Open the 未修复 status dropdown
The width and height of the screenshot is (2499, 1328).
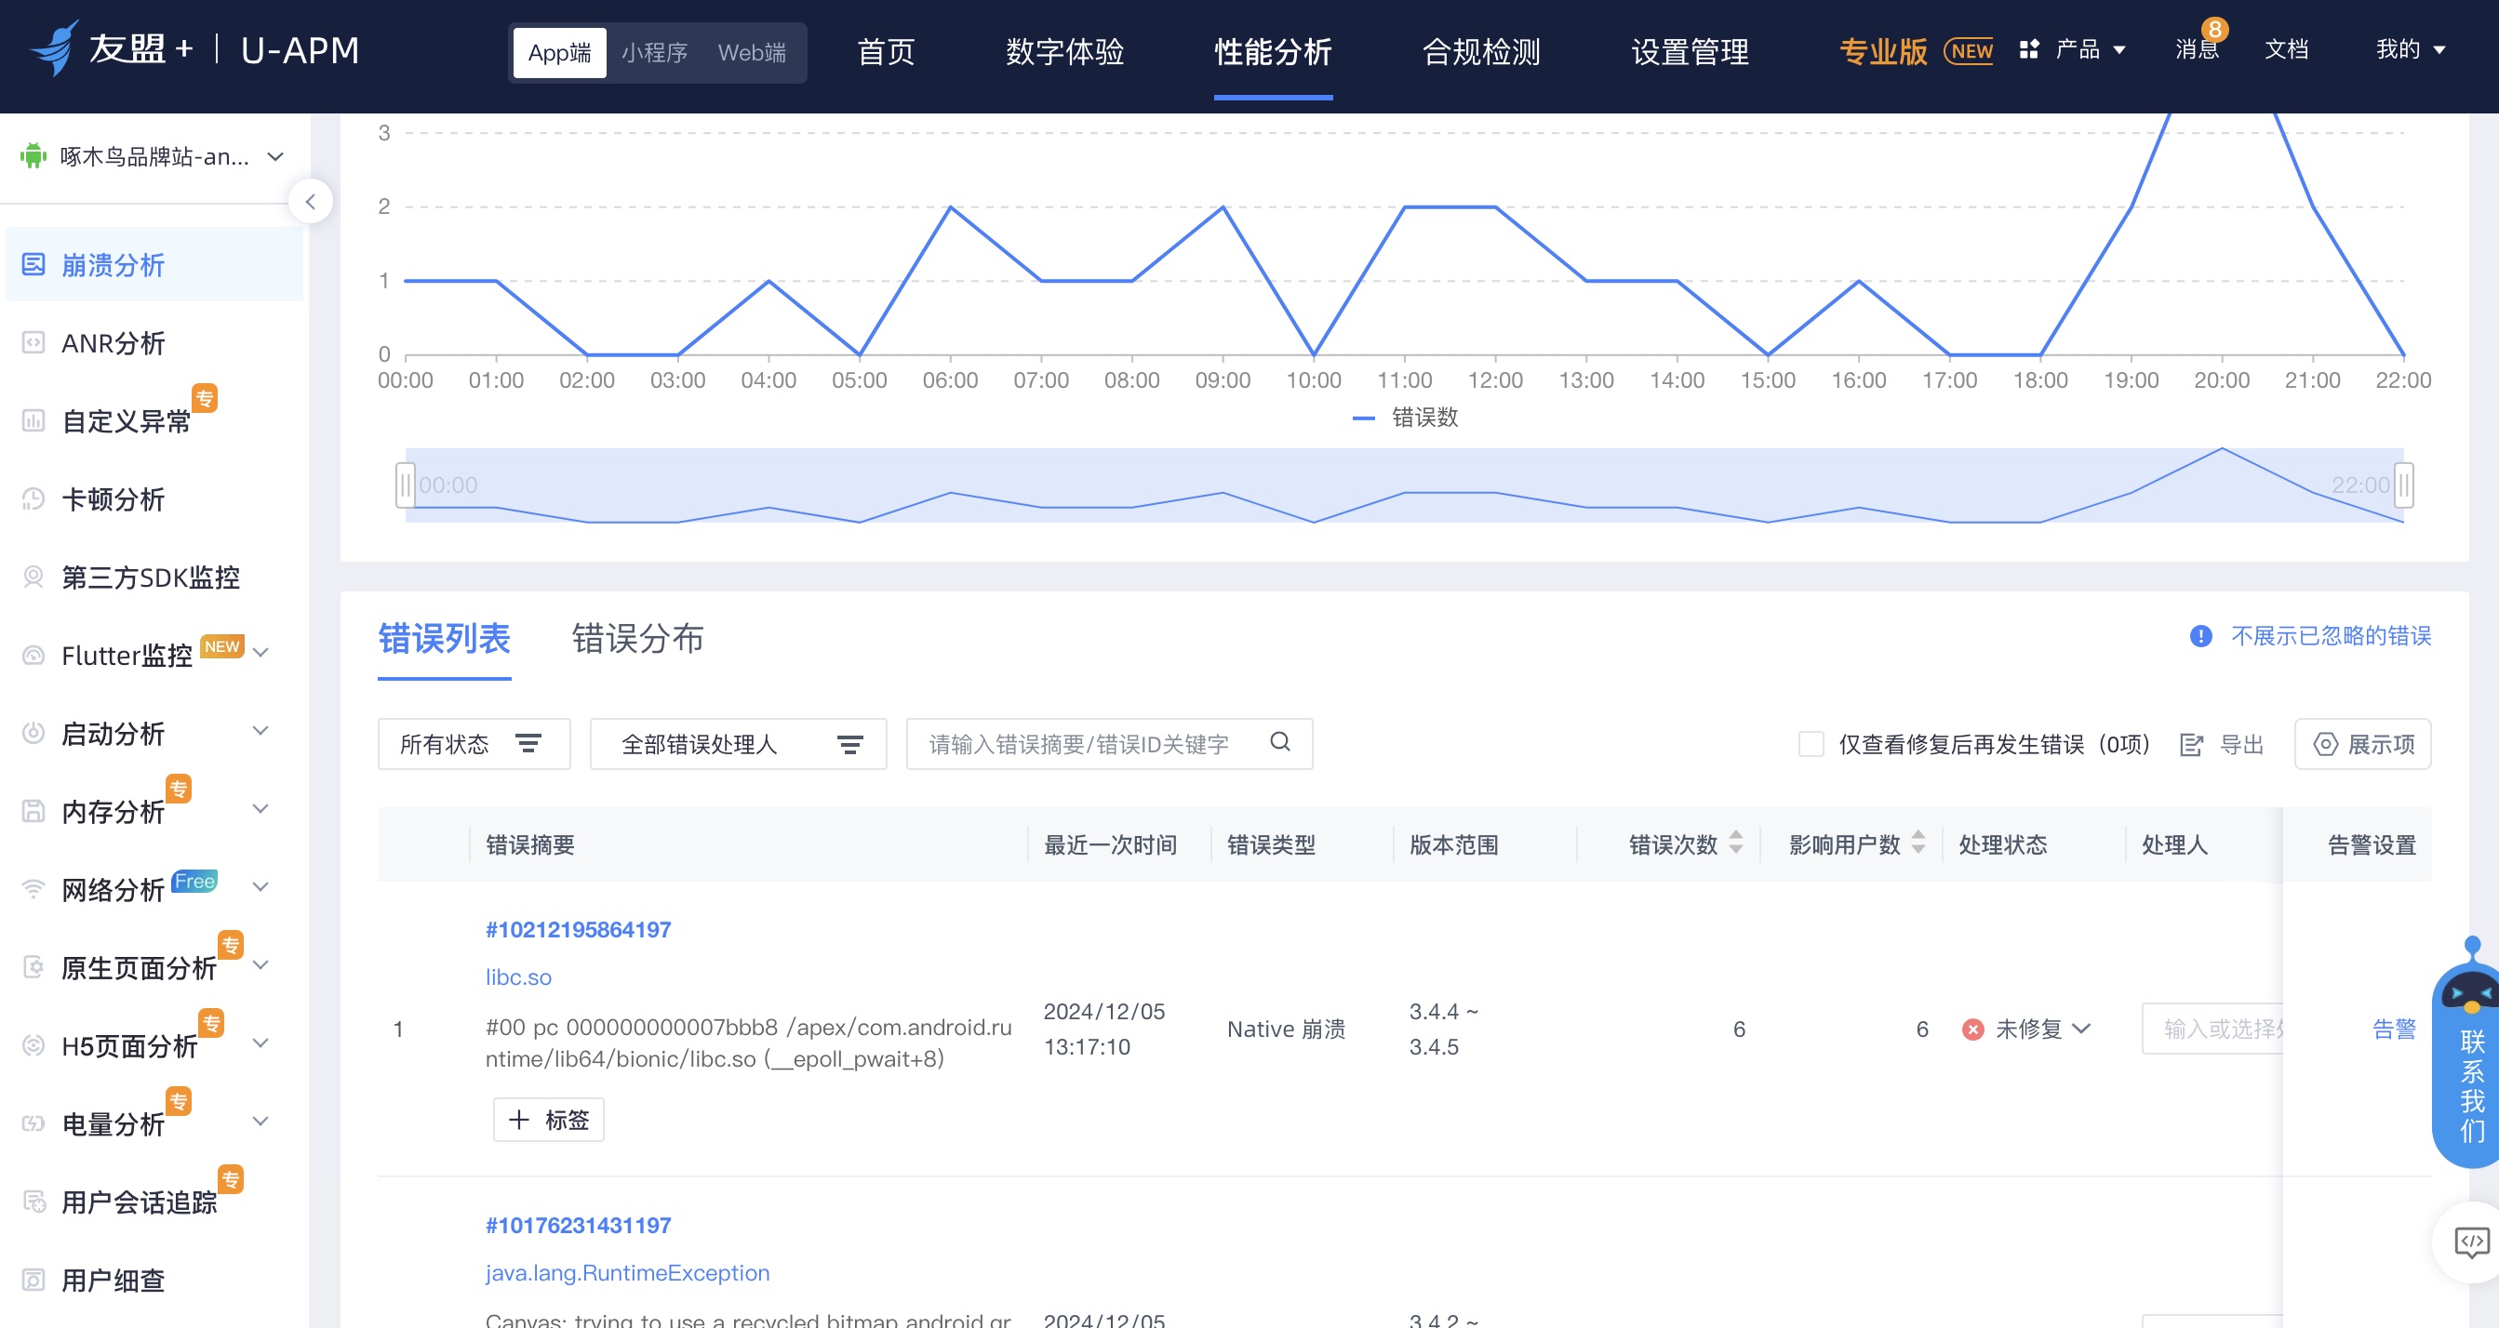click(x=2026, y=1029)
